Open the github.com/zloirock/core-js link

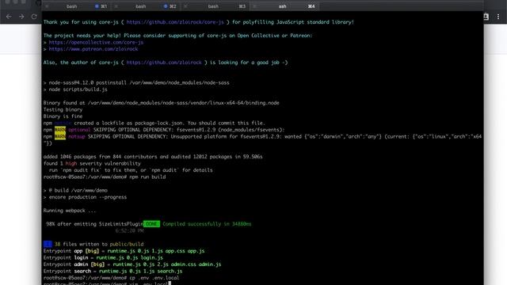175,22
